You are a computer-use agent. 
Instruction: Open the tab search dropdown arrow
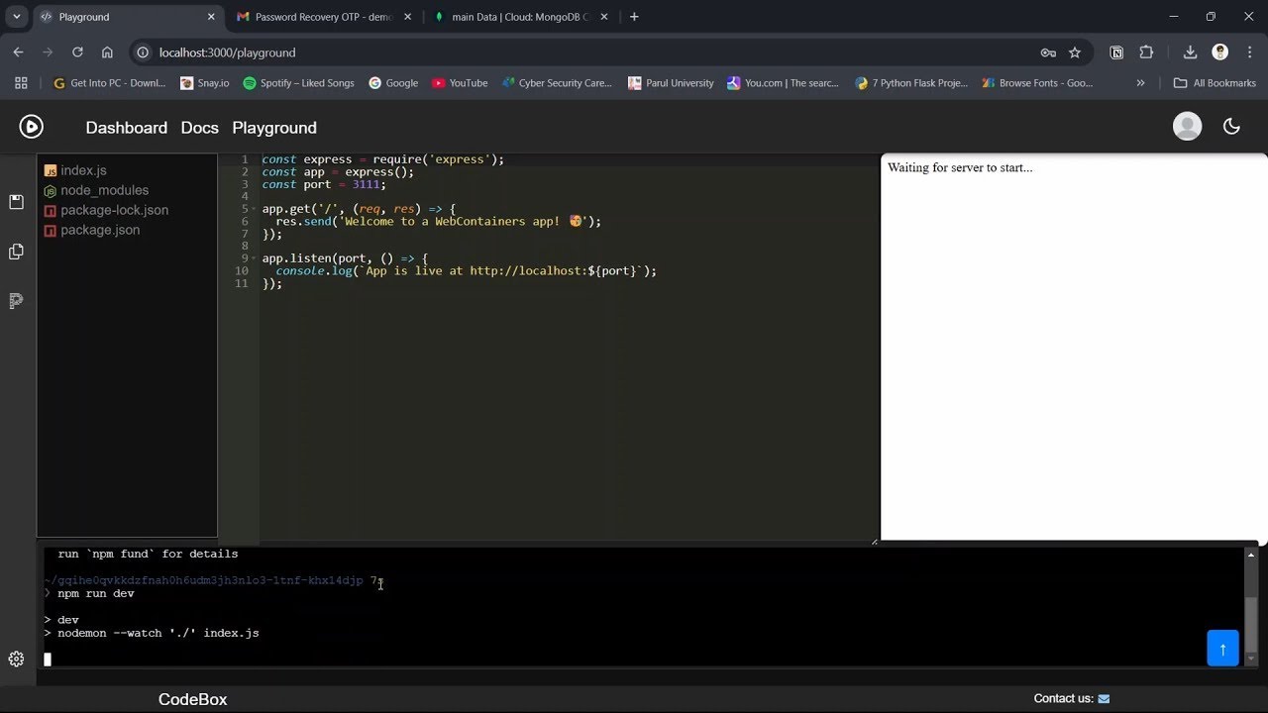click(x=17, y=17)
